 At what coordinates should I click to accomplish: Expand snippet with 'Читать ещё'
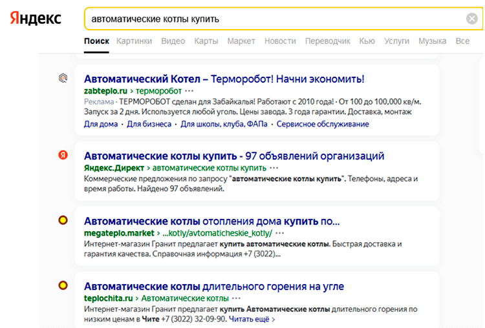pyautogui.click(x=252, y=319)
